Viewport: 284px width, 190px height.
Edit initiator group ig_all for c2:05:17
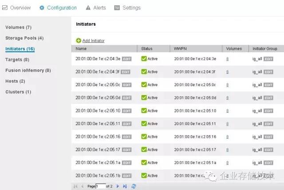tap(268, 150)
